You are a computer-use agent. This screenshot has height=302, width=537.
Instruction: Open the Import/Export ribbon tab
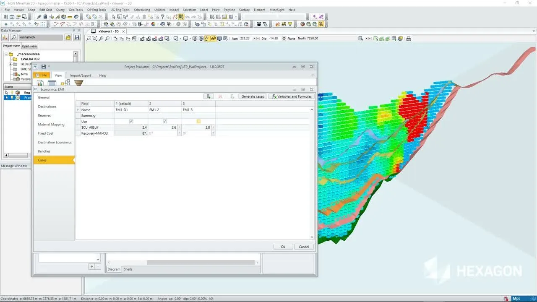(x=81, y=75)
